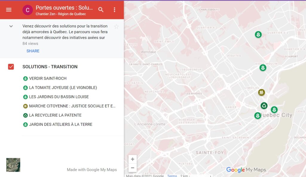Click the garden marker near VIEUX-MOULIN
Image resolution: width=306 pixels, height=177 pixels.
click(x=263, y=68)
